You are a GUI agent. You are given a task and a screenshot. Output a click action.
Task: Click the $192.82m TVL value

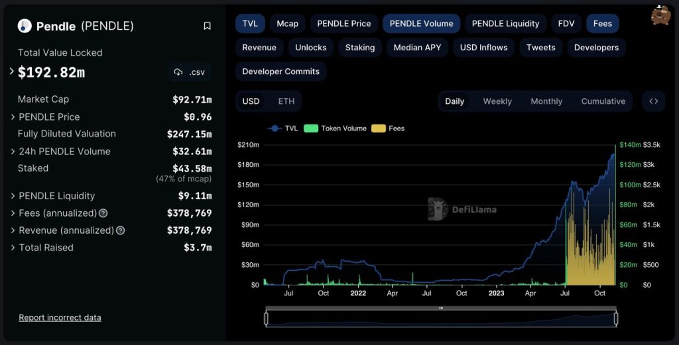click(x=51, y=72)
